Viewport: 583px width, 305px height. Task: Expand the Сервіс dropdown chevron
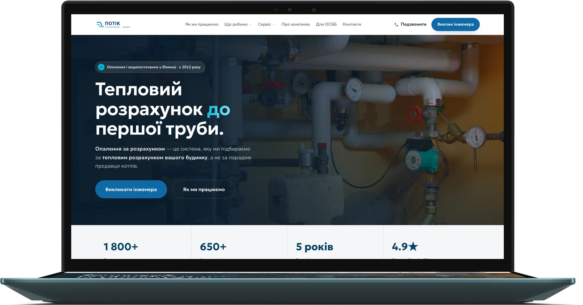[x=274, y=25]
